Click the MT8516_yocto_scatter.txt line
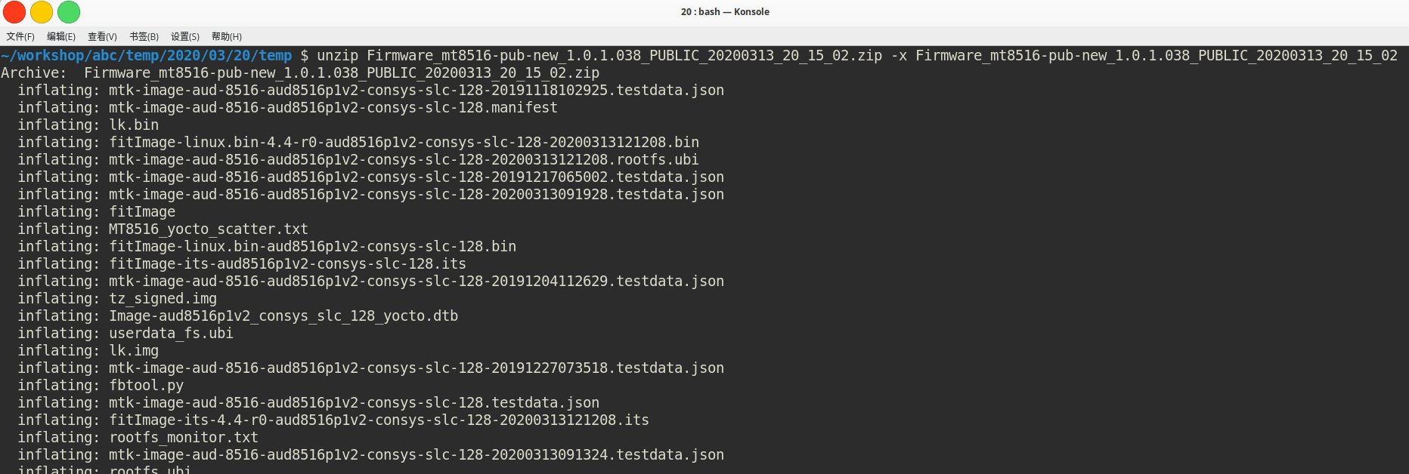Viewport: 1409px width, 474px height. 163,229
